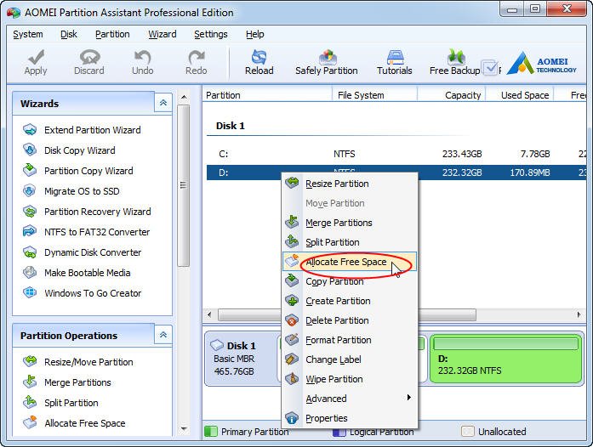The image size is (593, 447).
Task: Open the Tutorials toolbar icon
Action: pos(395,57)
